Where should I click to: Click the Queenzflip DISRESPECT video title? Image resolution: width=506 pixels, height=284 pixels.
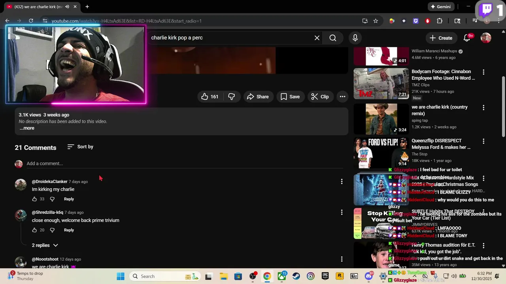pyautogui.click(x=441, y=144)
